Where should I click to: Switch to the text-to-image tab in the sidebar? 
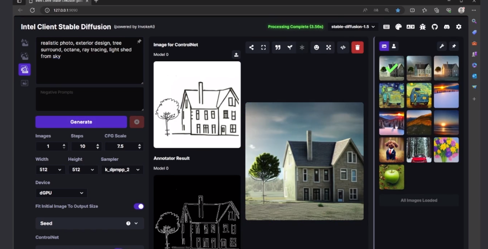click(25, 43)
